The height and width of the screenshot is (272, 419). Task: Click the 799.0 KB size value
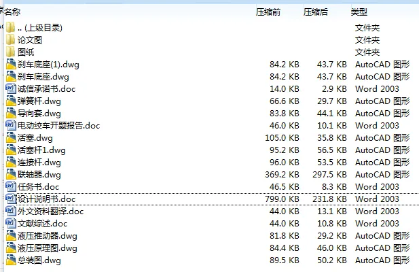click(x=282, y=199)
